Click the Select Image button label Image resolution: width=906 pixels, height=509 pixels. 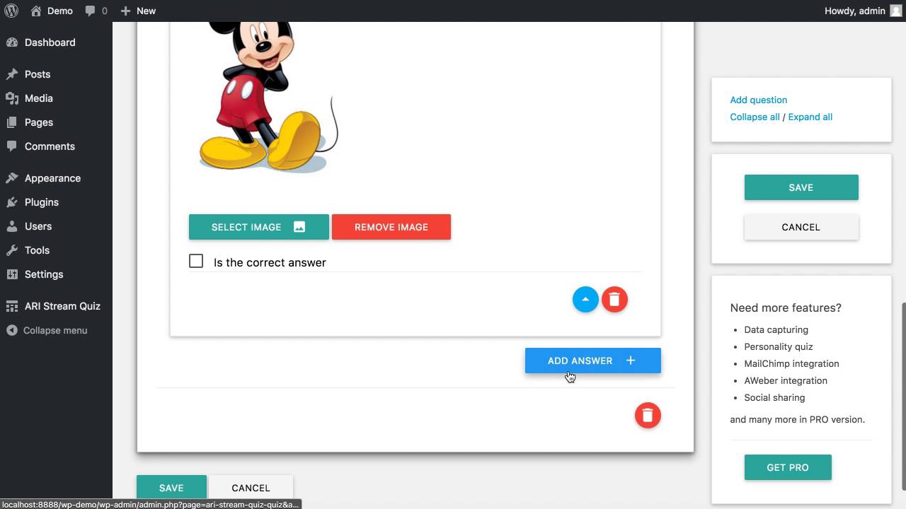pyautogui.click(x=246, y=227)
